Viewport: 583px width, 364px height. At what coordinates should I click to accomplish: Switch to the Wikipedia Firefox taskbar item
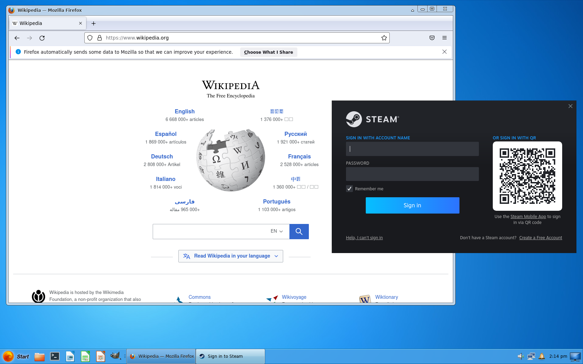(x=161, y=356)
